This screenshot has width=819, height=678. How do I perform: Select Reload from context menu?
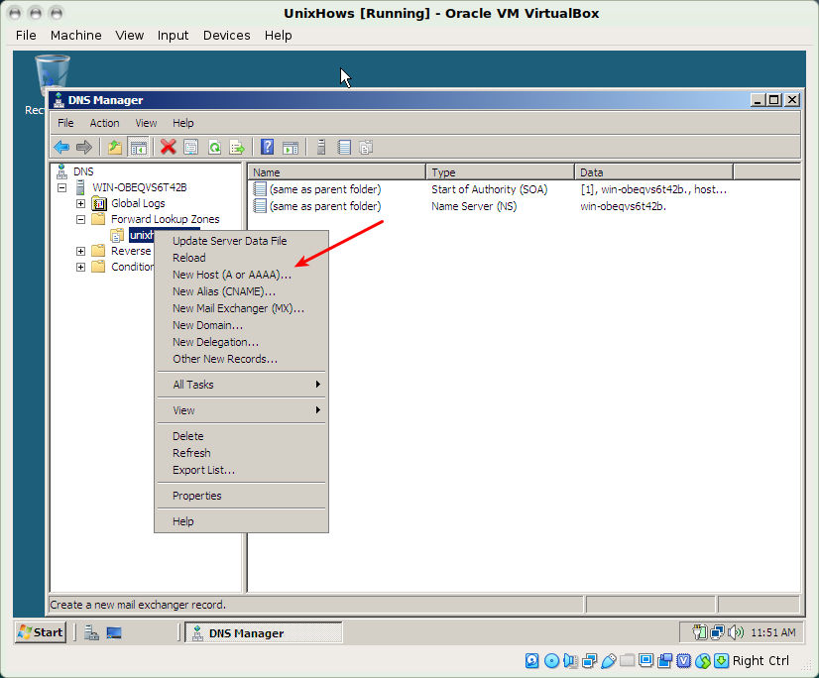242,258
